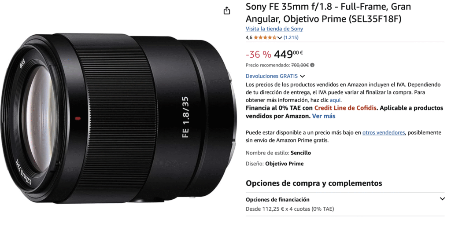Screen dimensions: 451x227
Task: Click 'Ver más' financing details
Action: pos(324,116)
